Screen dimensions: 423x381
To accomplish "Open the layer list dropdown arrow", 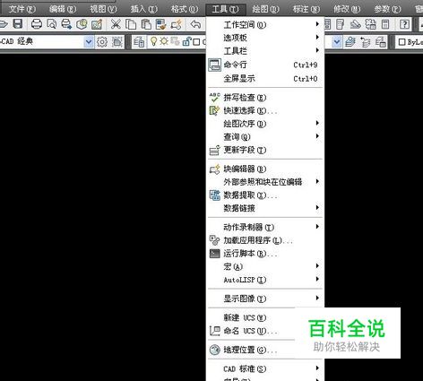I will click(337, 42).
